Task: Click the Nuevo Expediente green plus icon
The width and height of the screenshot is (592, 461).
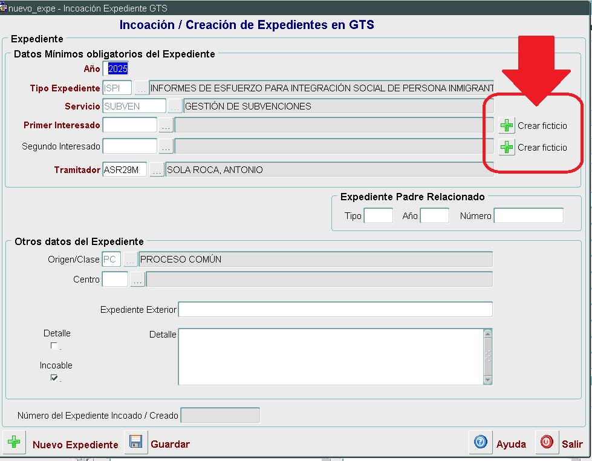Action: tap(13, 443)
